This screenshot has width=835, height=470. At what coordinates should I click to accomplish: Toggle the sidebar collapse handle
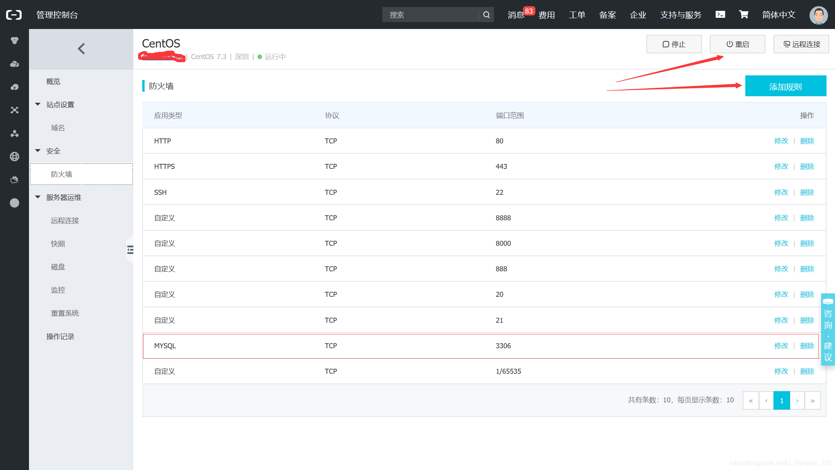point(130,250)
